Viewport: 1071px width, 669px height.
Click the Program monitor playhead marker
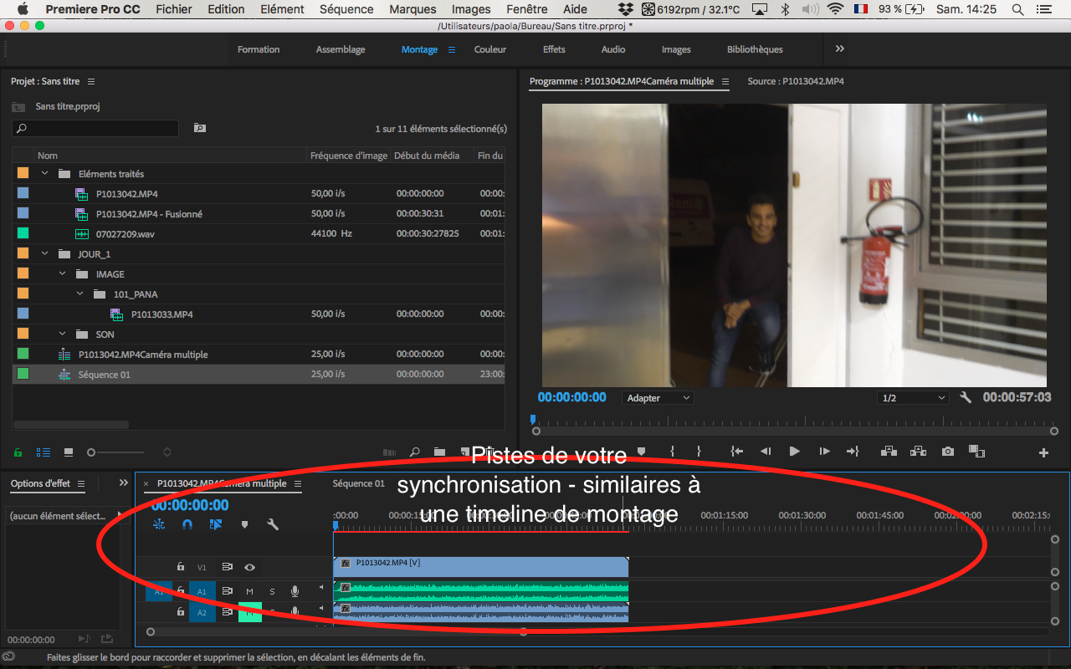tap(533, 420)
